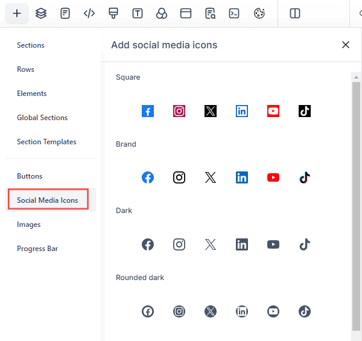
Task: Add the Rounded dark LinkedIn icon
Action: coord(242,311)
